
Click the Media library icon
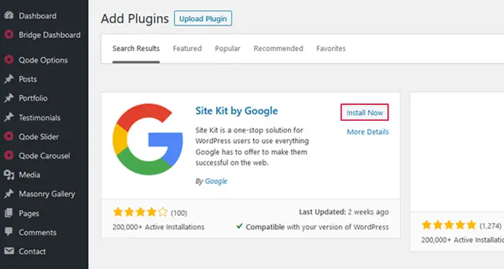click(x=9, y=175)
